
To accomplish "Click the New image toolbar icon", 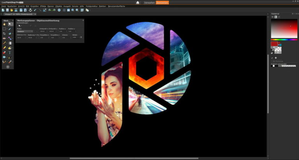I will pos(3,10).
